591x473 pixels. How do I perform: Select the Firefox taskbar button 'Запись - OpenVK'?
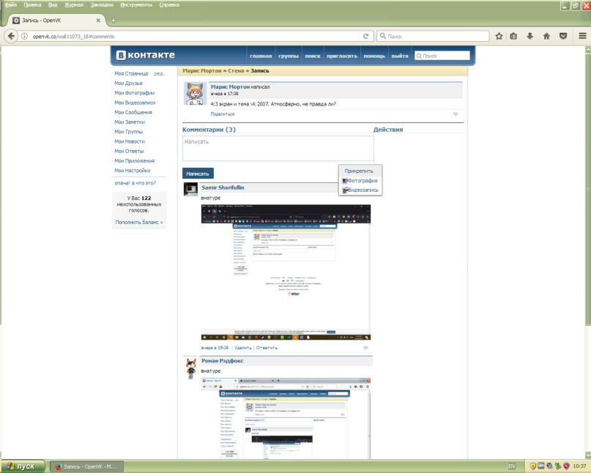click(86, 466)
